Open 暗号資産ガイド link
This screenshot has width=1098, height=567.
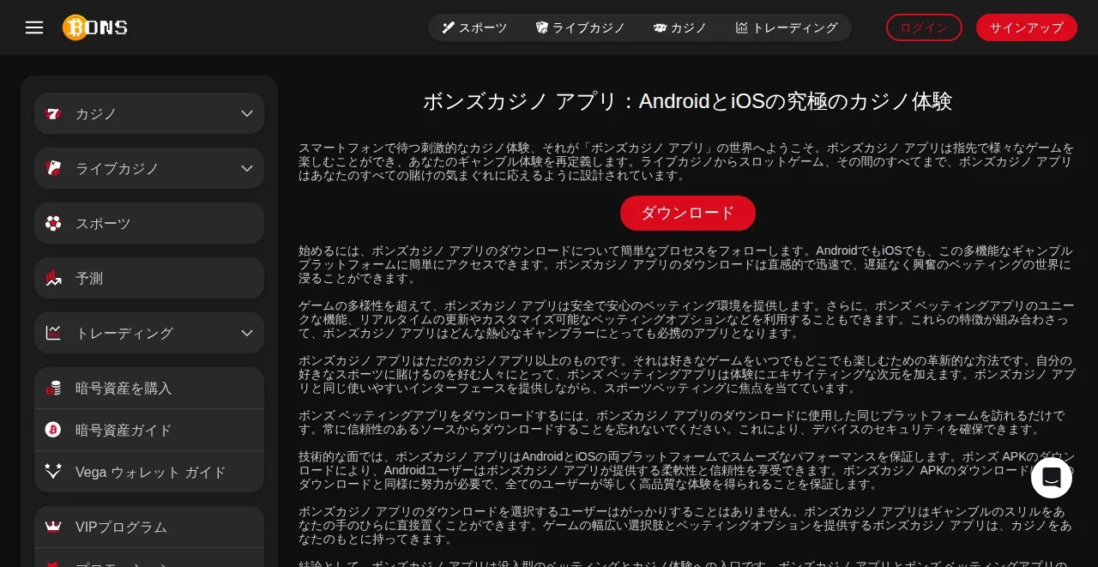[149, 430]
